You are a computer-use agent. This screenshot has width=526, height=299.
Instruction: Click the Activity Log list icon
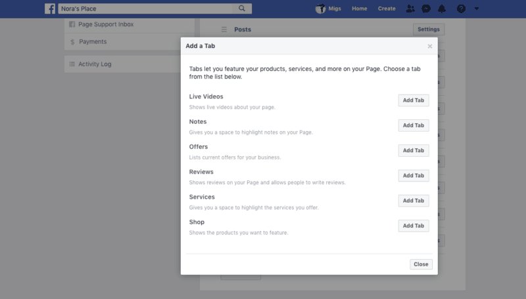click(72, 64)
